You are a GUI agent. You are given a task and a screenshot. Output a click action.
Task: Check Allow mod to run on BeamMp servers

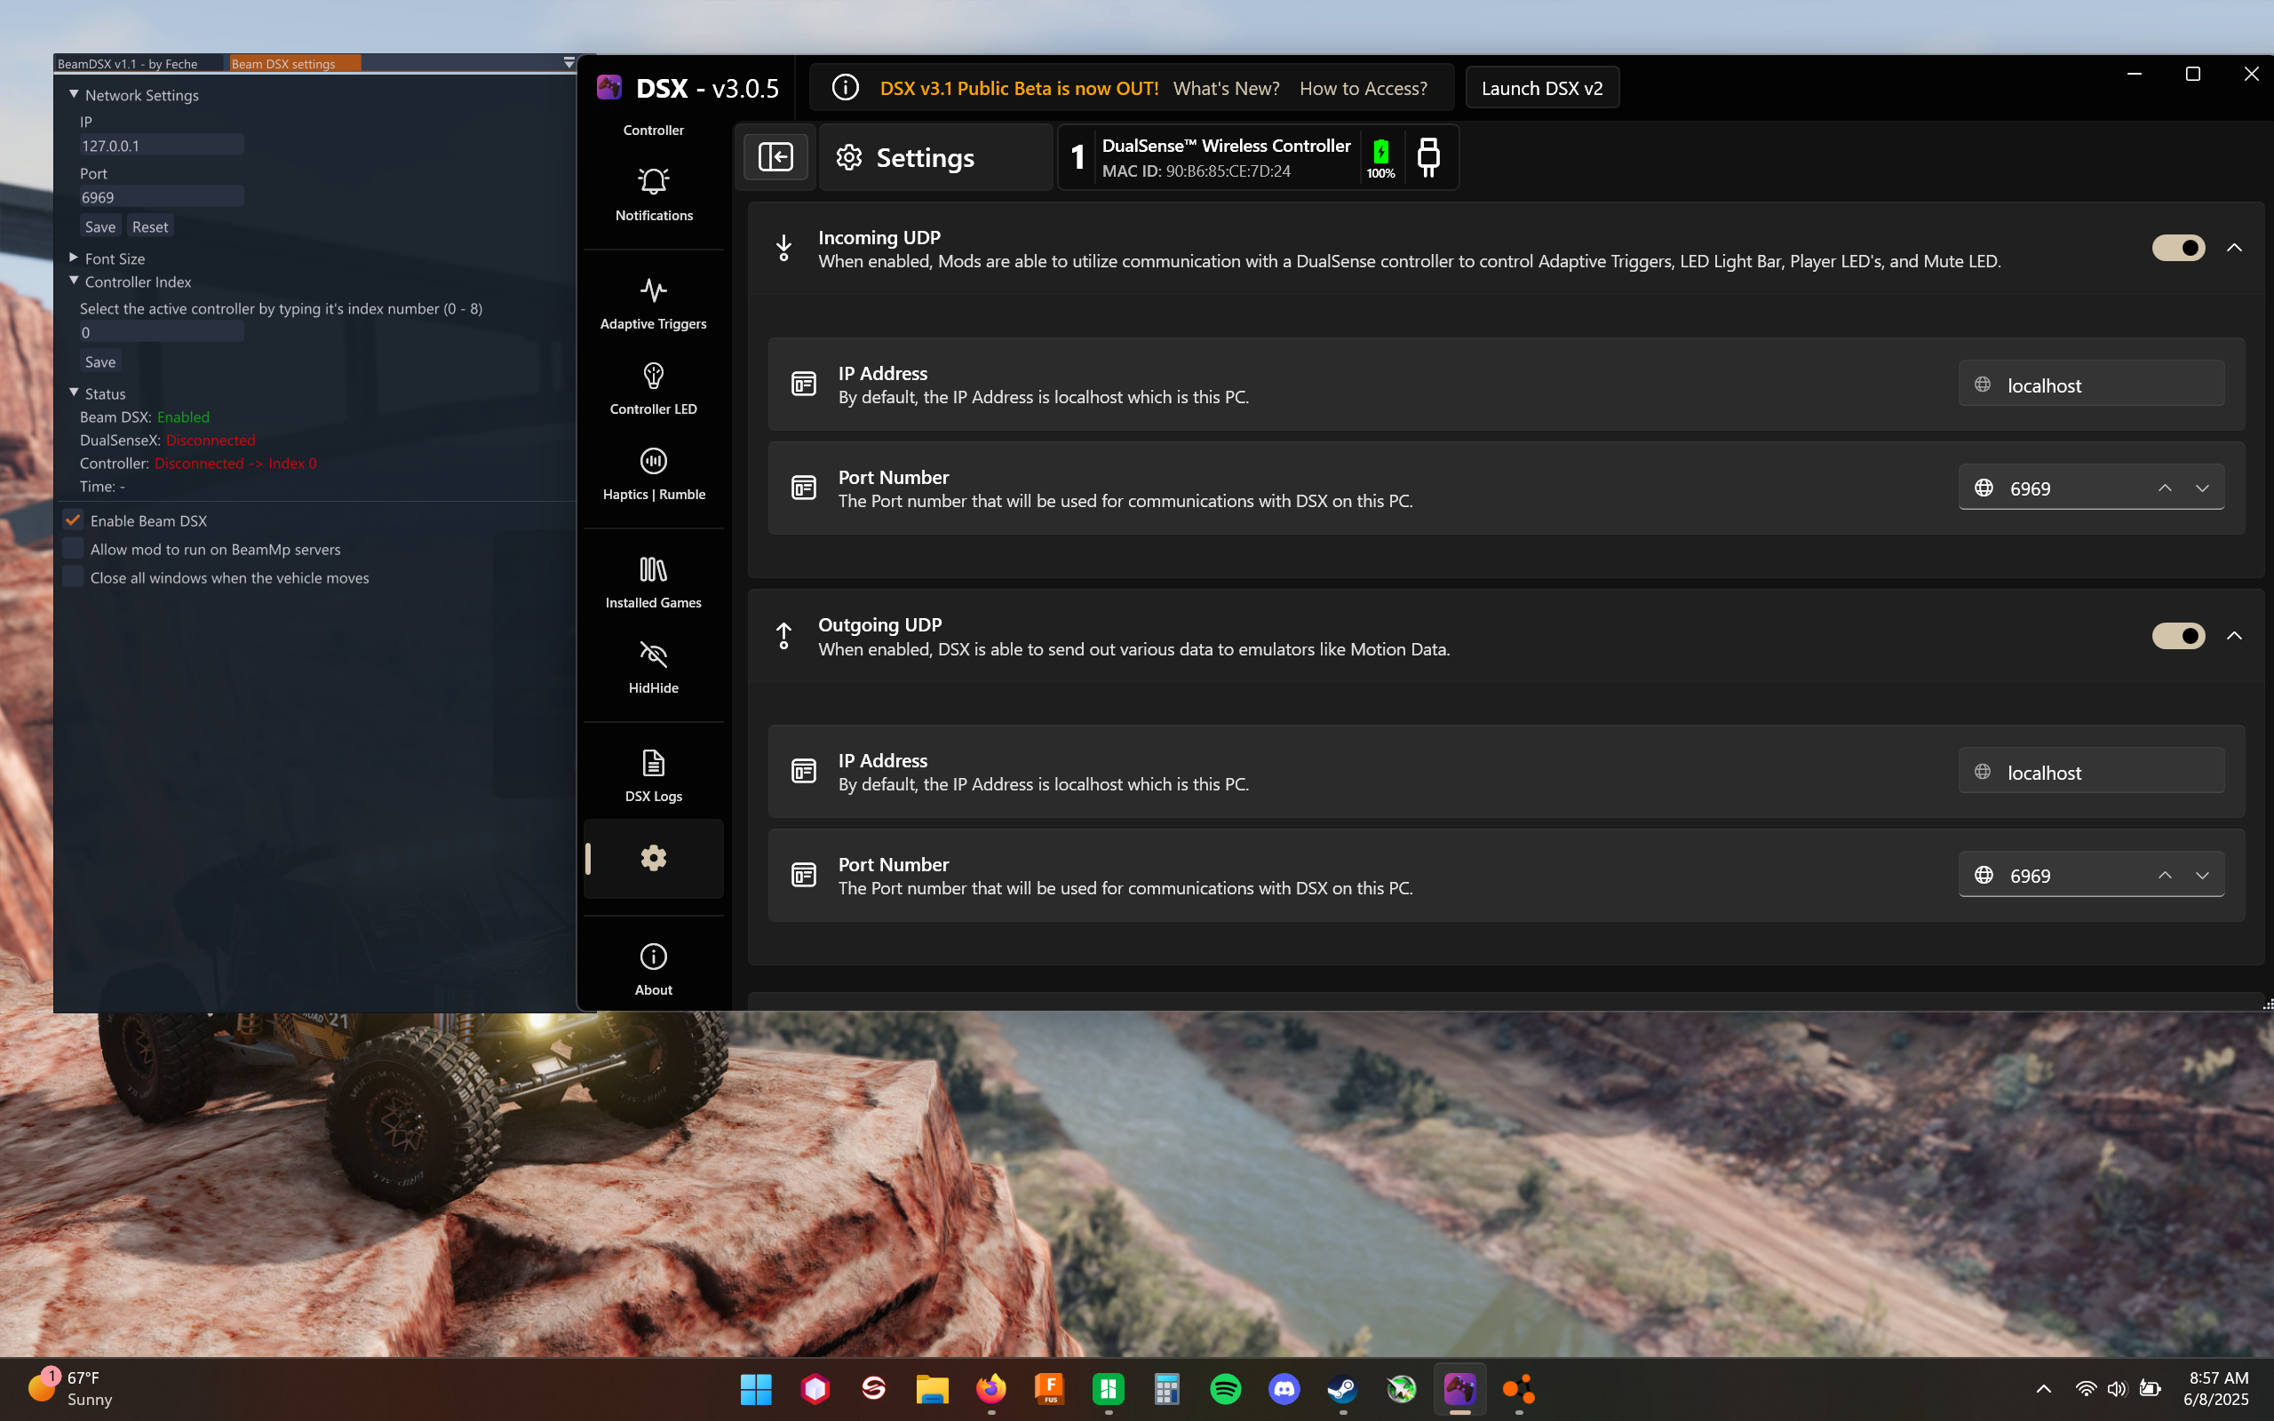click(x=74, y=549)
